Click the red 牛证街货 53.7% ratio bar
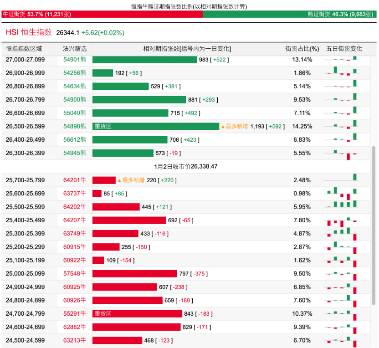 [x=102, y=15]
